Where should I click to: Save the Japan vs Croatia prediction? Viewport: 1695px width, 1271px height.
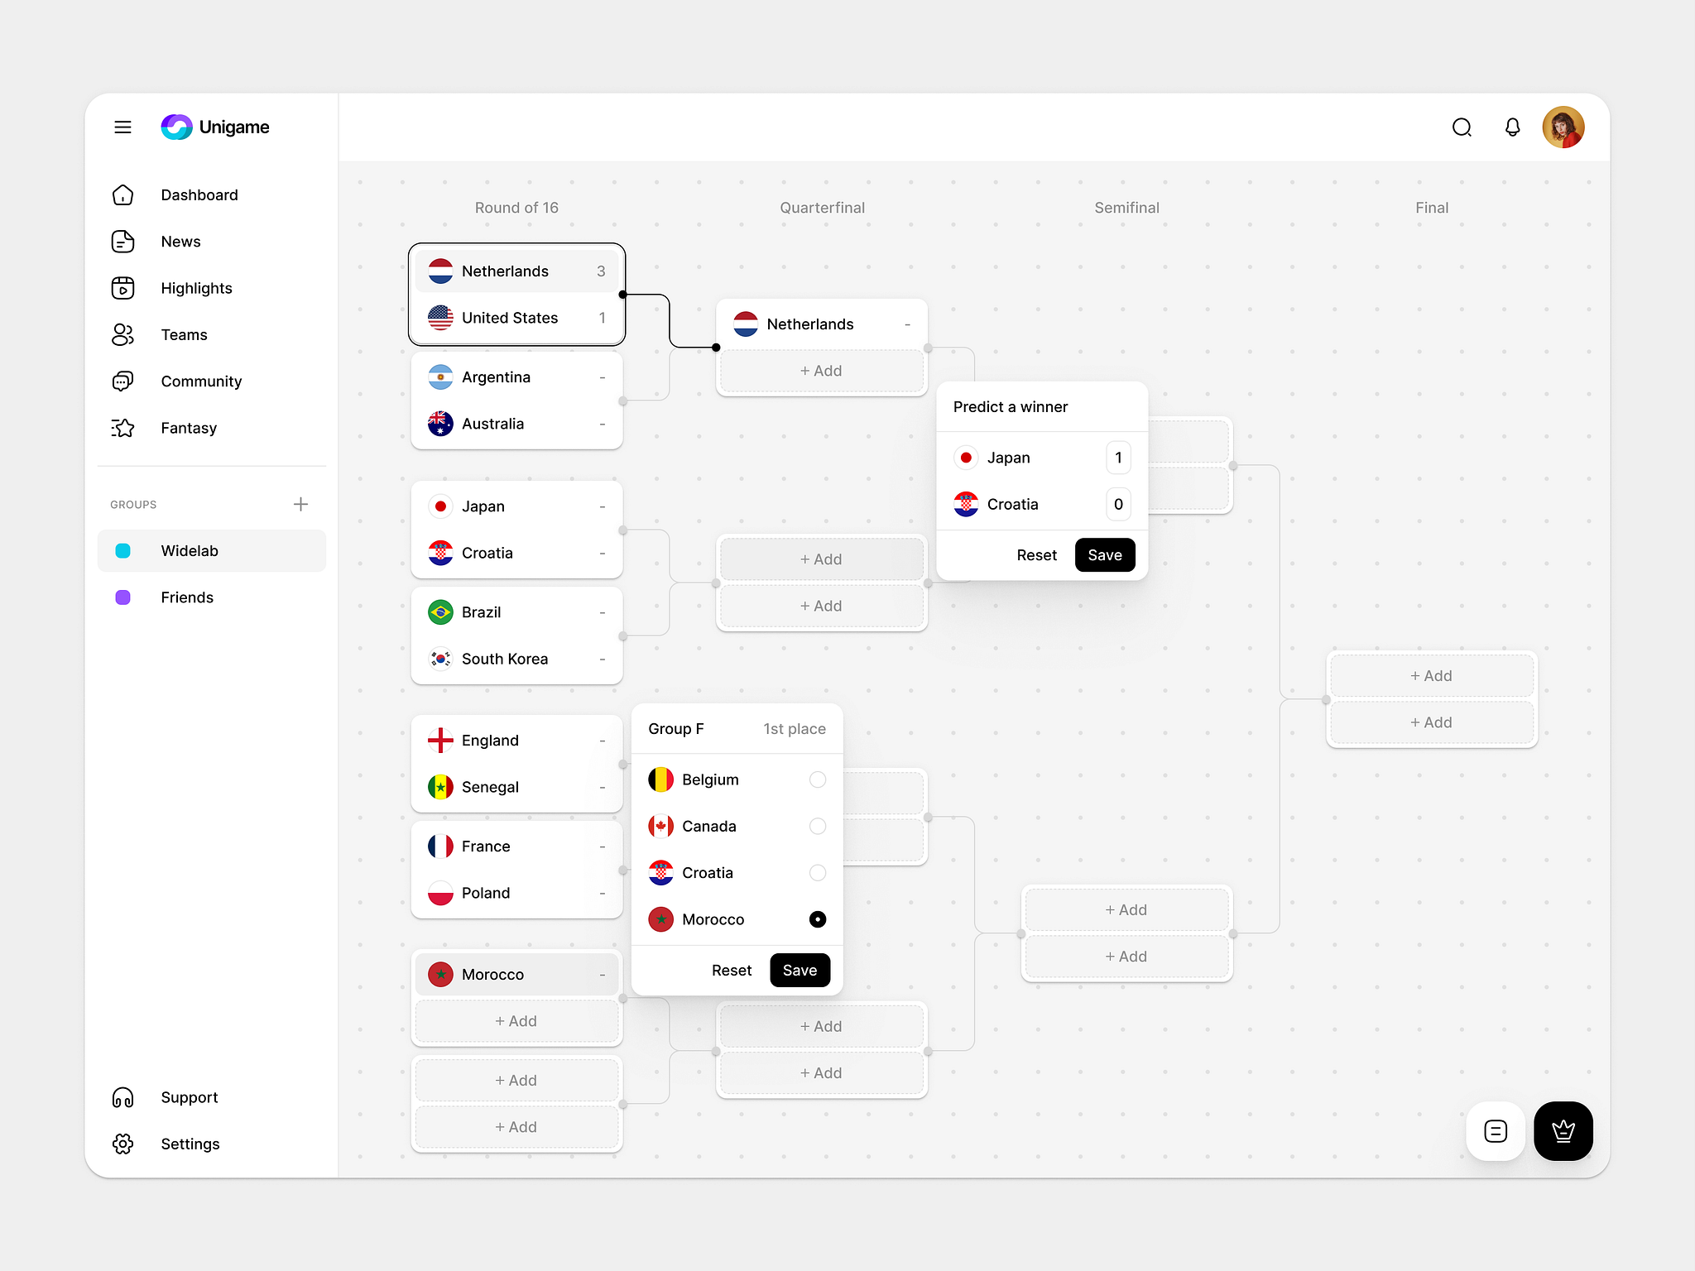tap(1104, 553)
